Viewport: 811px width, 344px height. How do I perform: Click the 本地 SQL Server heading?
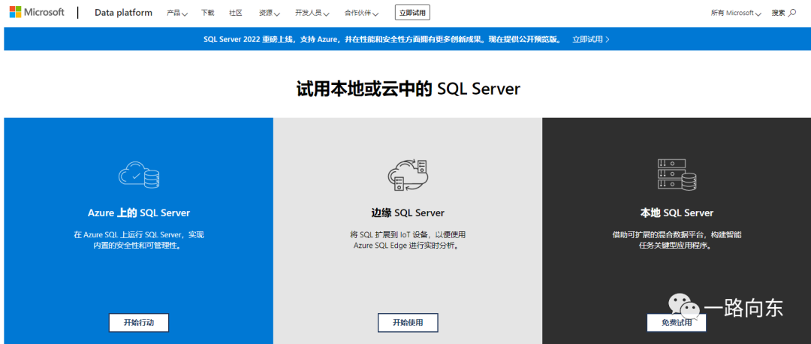677,213
